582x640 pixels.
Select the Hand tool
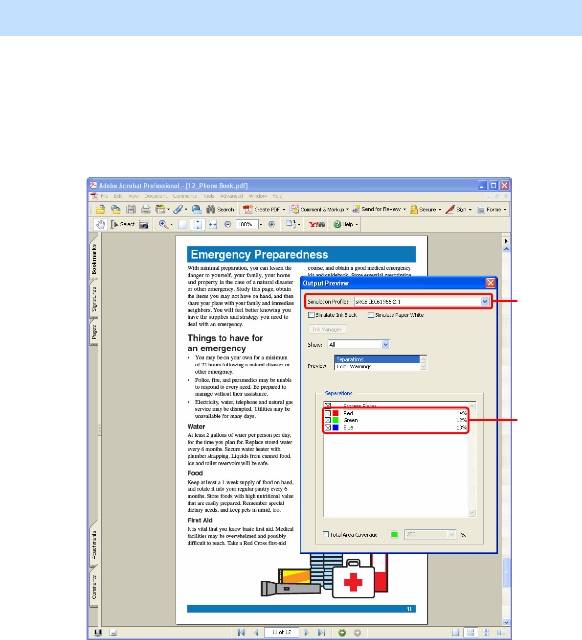100,224
